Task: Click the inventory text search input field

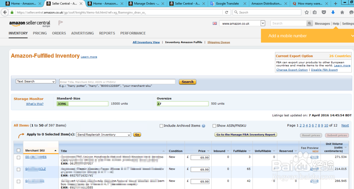Action: click(117, 82)
